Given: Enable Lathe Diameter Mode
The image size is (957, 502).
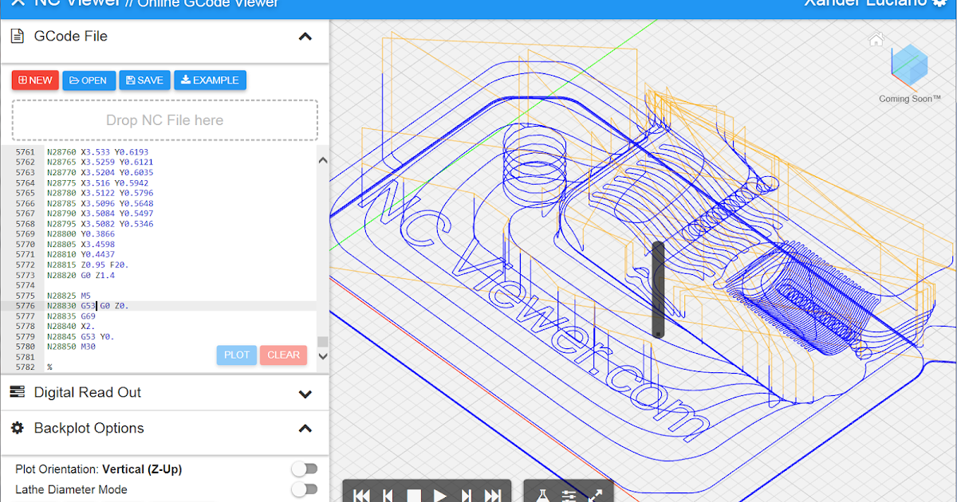Looking at the screenshot, I should point(305,489).
